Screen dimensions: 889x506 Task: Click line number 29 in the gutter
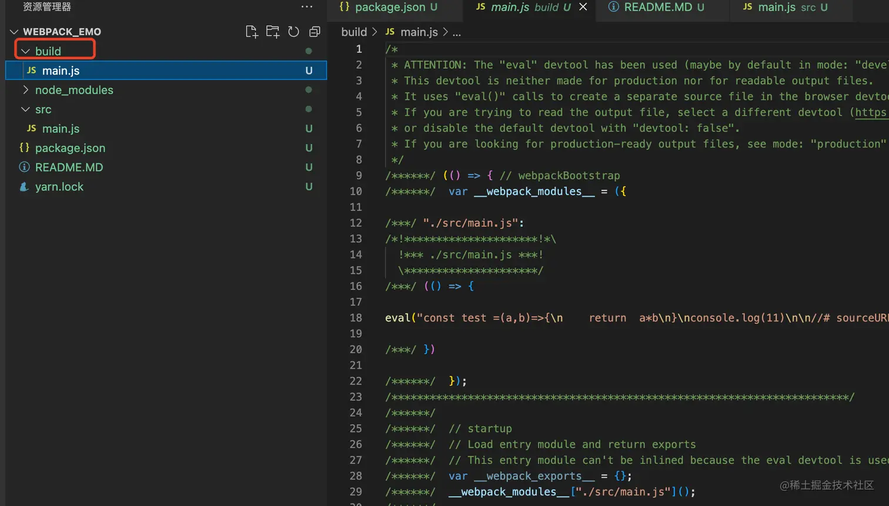pyautogui.click(x=356, y=492)
